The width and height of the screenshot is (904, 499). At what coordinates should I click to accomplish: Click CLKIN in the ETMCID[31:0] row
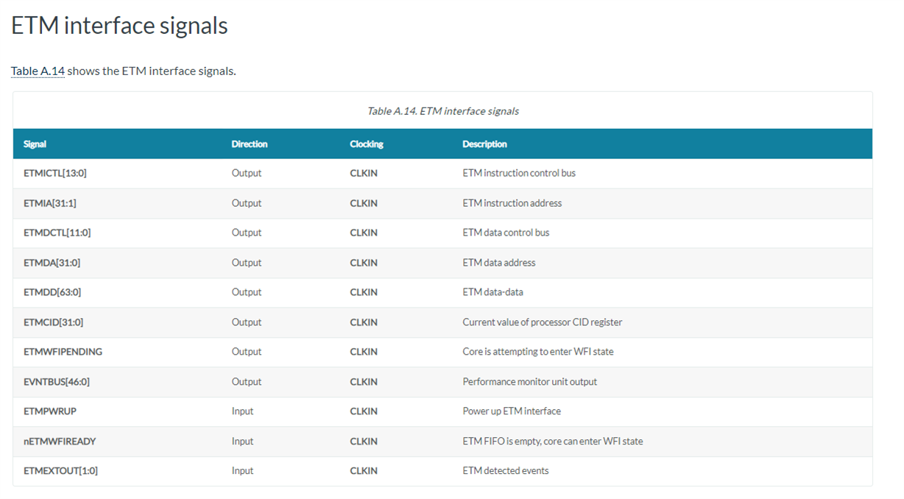[364, 322]
